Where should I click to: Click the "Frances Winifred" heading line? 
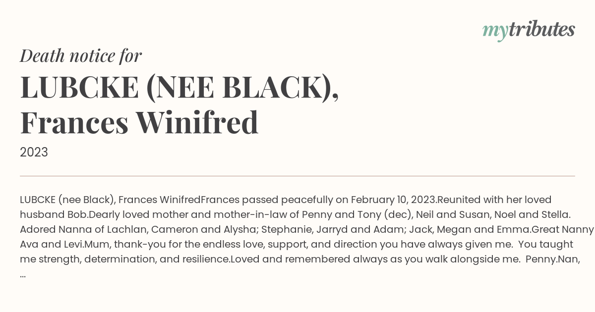coord(139,123)
